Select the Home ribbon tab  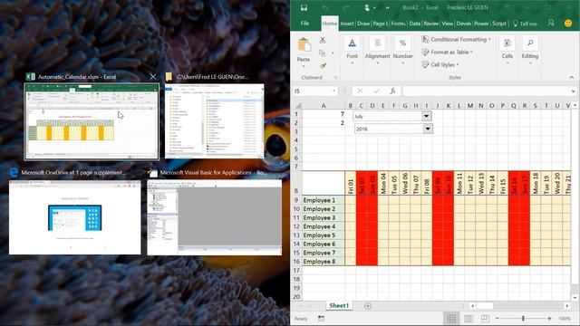coord(329,24)
